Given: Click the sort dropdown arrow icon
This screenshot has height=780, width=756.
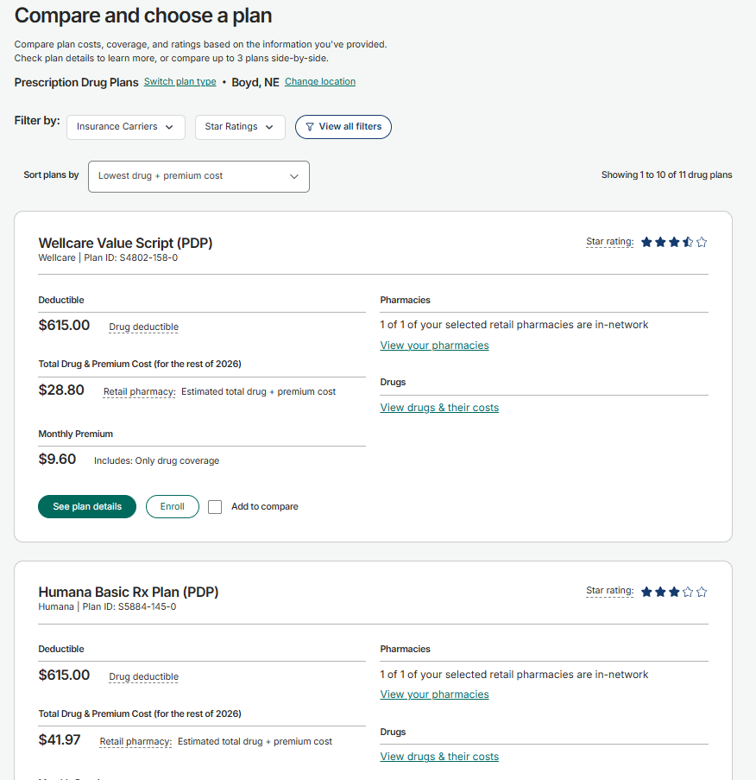Looking at the screenshot, I should coord(294,176).
